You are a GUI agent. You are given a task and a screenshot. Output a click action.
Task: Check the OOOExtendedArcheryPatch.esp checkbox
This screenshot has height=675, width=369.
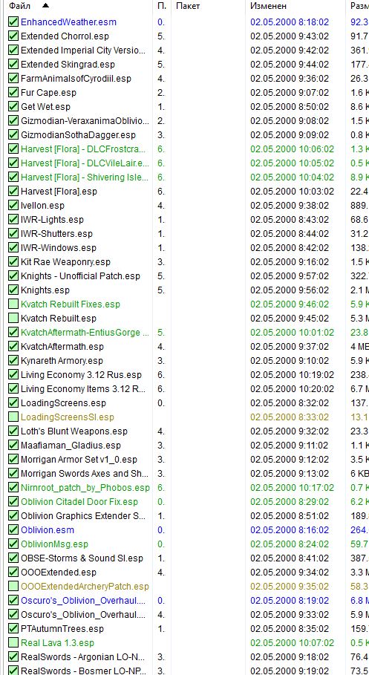[x=13, y=587]
